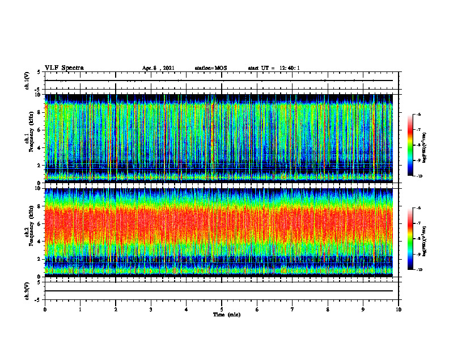Click the ch.2 frequency axis "8" tick label
The height and width of the screenshot is (347, 449).
40,206
